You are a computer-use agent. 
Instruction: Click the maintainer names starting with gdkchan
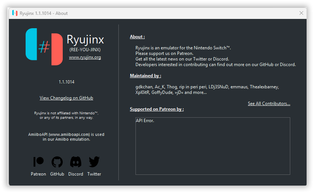[x=207, y=89]
